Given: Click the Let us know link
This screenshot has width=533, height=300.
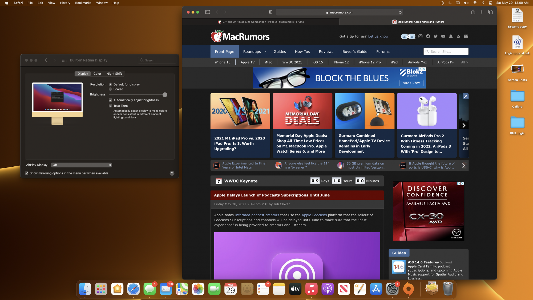Looking at the screenshot, I should pyautogui.click(x=378, y=36).
